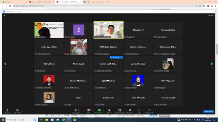Select Mayadita IS participant name
Screen dimensions: 218x122
click(138, 30)
